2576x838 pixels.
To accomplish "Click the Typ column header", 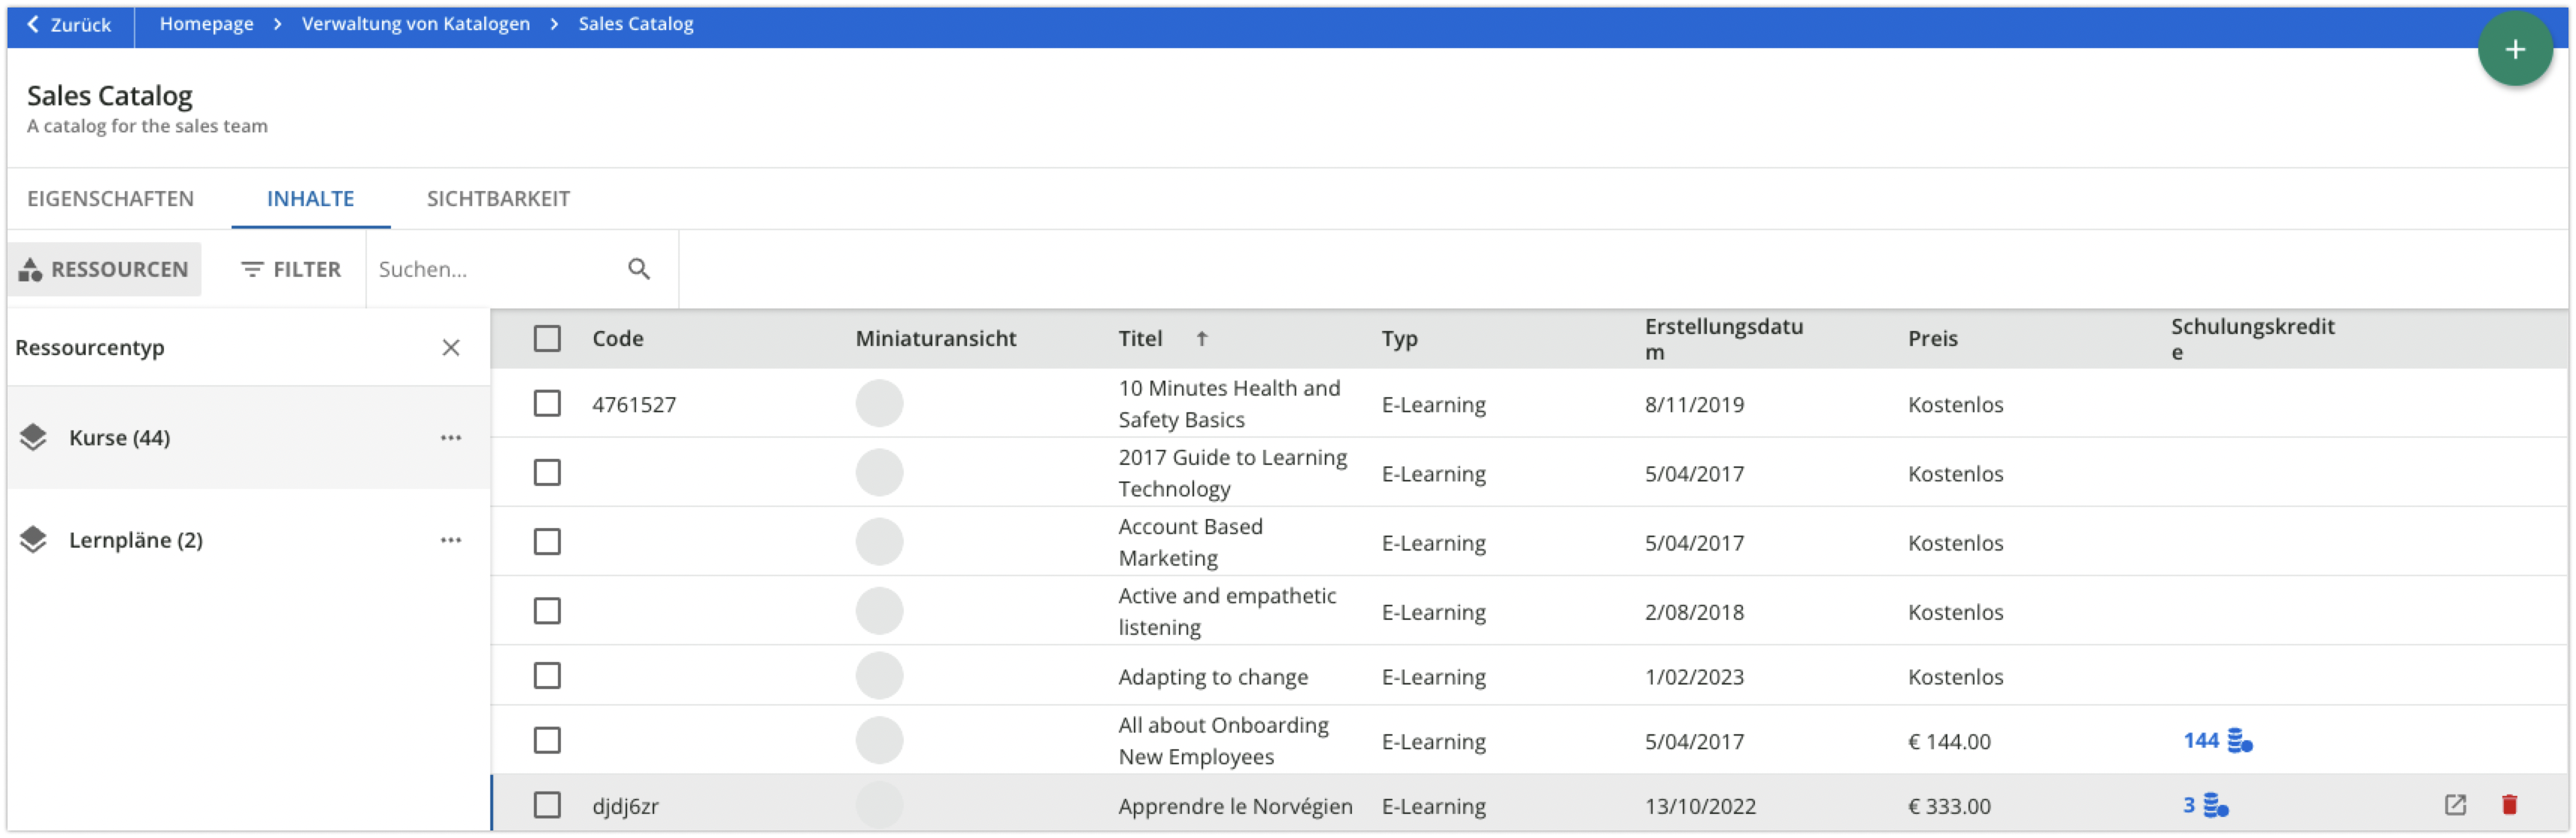I will tap(1399, 339).
